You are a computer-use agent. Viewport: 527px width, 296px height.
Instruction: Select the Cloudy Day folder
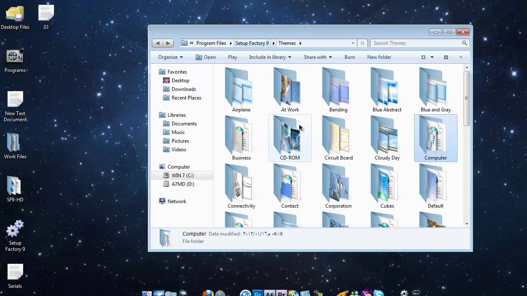click(387, 138)
